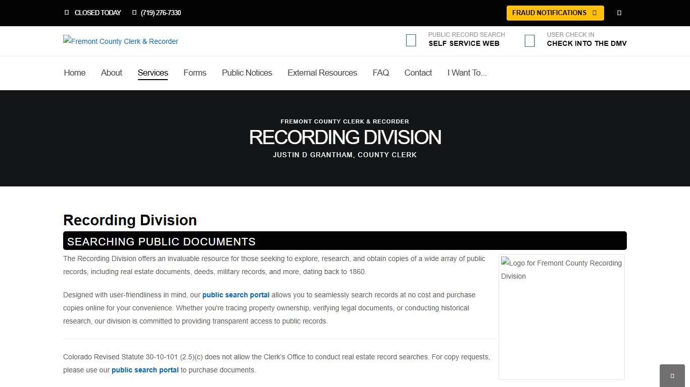The height and width of the screenshot is (387, 690).
Task: Click the clock icon beside CLOSED TODAY
Action: point(67,13)
